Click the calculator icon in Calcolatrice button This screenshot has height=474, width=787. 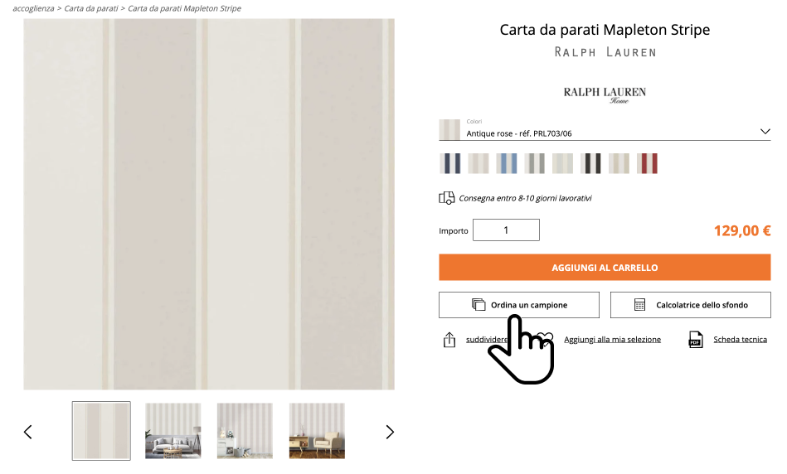click(x=639, y=305)
